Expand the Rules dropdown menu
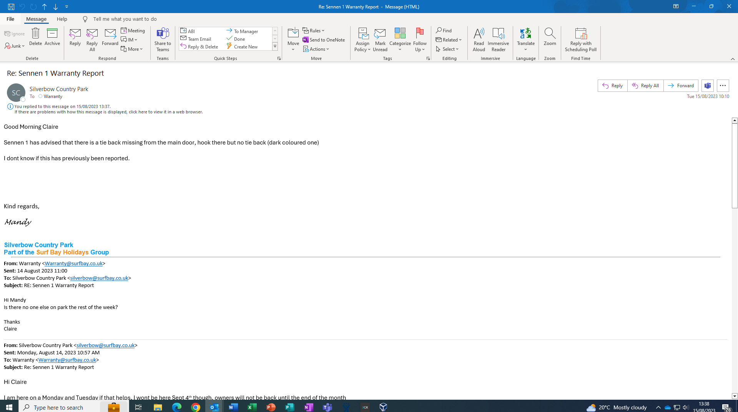This screenshot has width=738, height=412. pyautogui.click(x=314, y=30)
